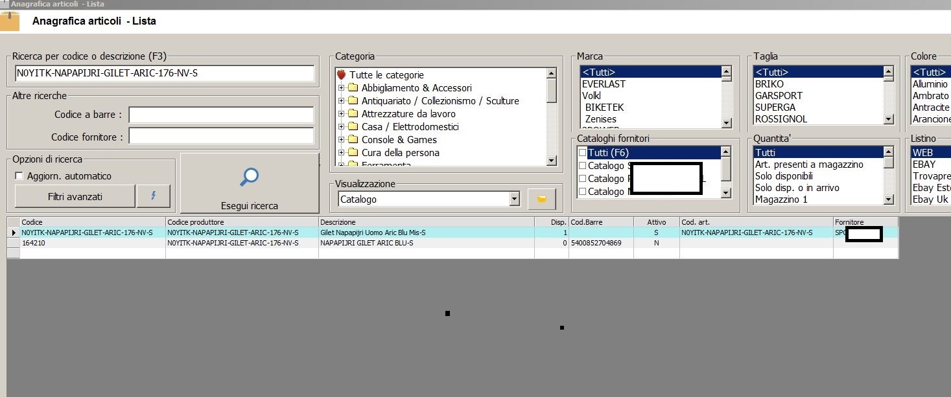Expand the Antiquariato / Collezionismo / Sculture node
Image resolution: width=951 pixels, height=397 pixels.
click(x=341, y=101)
